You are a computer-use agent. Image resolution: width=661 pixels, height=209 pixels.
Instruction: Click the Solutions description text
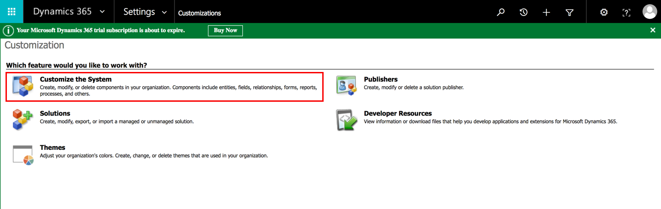click(117, 121)
